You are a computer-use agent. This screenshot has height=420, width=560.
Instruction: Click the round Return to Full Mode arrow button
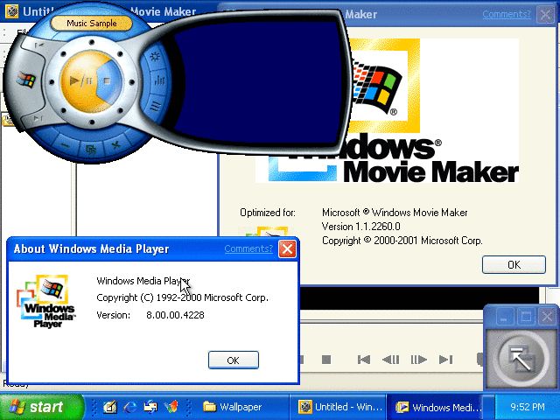click(521, 360)
